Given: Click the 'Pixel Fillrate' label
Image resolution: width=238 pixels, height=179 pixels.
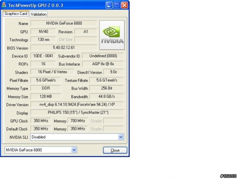Looking at the screenshot, I should pyautogui.click(x=19, y=80).
